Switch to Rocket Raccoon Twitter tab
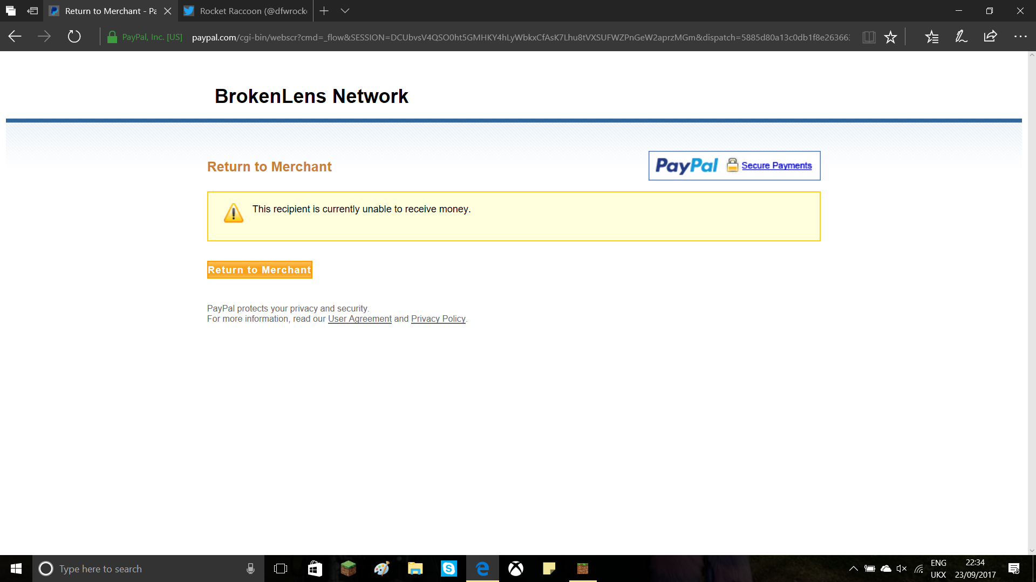 click(x=246, y=11)
